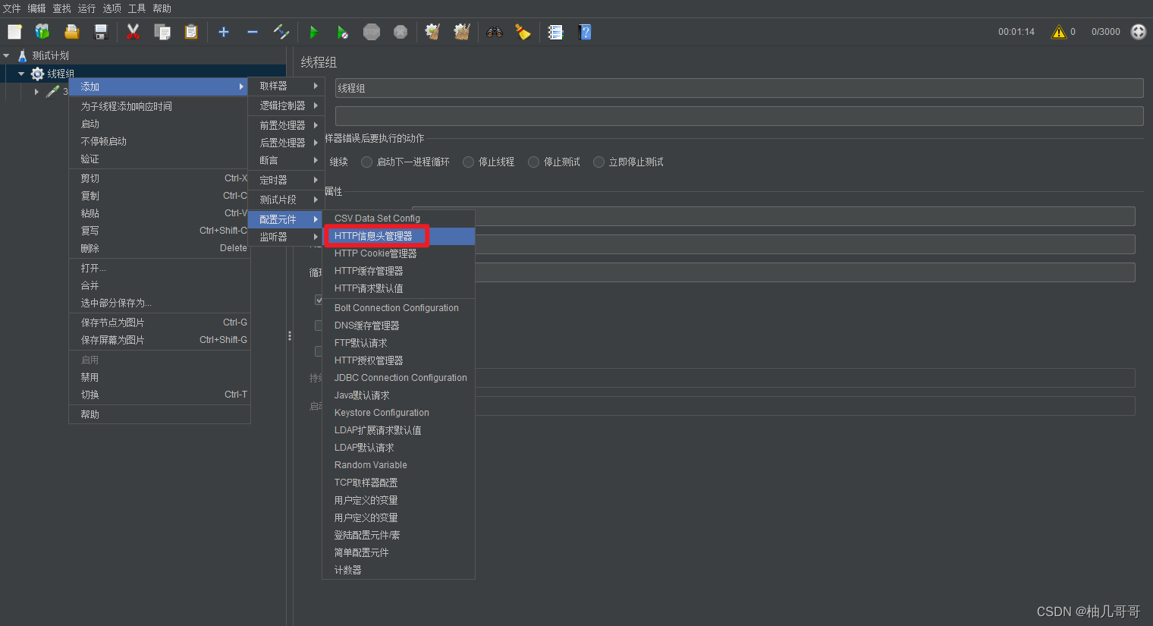Screen dimensions: 1153x626
Task: Click the round indicator icon beside 0/3000
Action: point(1139,32)
